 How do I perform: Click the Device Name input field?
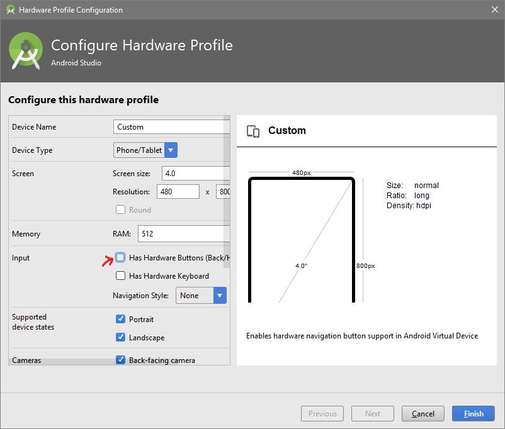[x=171, y=127]
